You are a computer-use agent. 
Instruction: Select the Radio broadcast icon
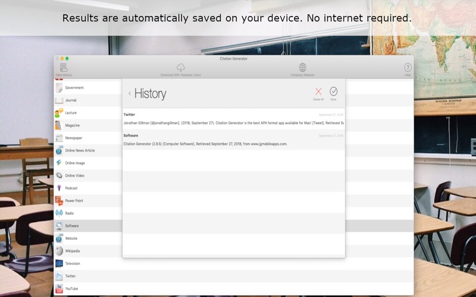tap(59, 213)
